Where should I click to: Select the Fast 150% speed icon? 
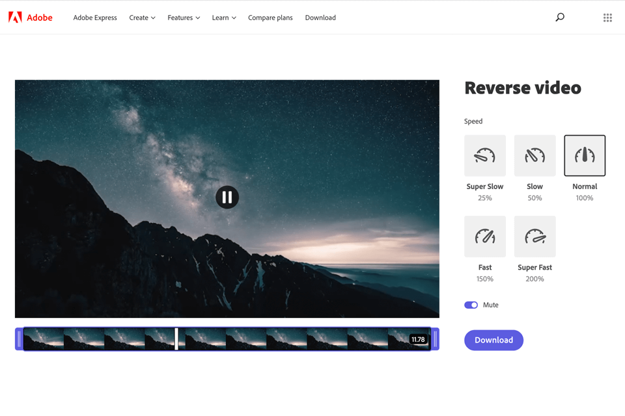click(484, 237)
